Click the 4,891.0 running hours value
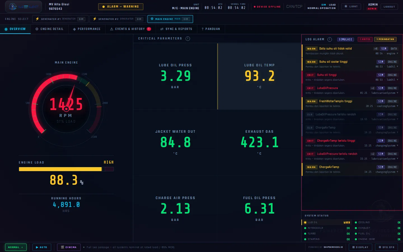The height and width of the screenshot is (252, 403). (66, 205)
